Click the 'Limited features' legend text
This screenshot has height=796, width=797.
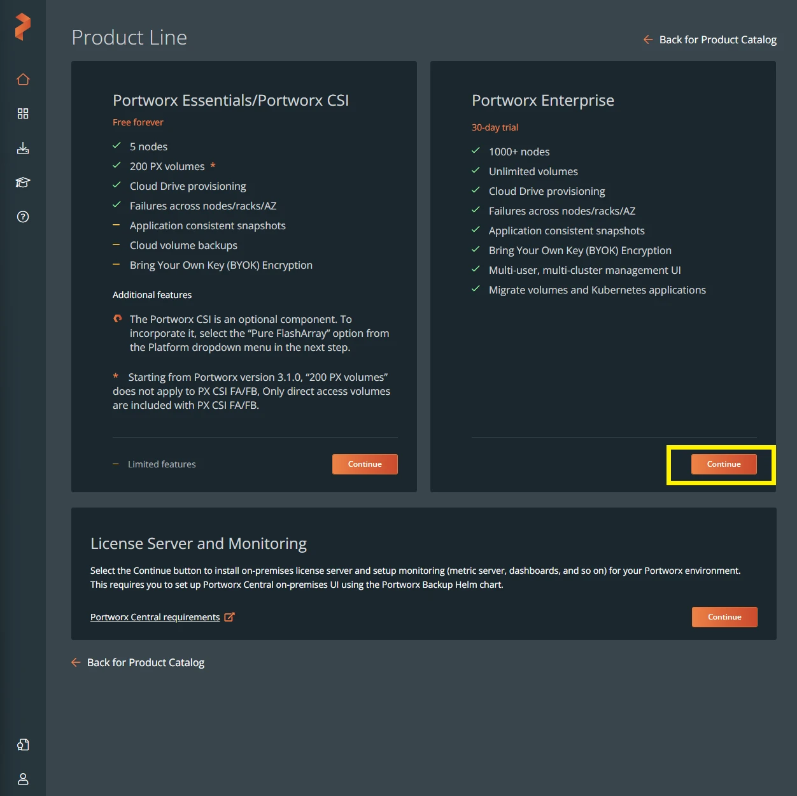pos(162,464)
